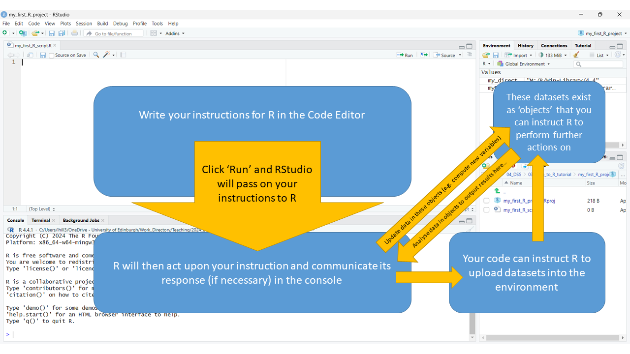The height and width of the screenshot is (354, 630).
Task: Click the Open file folder icon
Action: click(x=35, y=33)
